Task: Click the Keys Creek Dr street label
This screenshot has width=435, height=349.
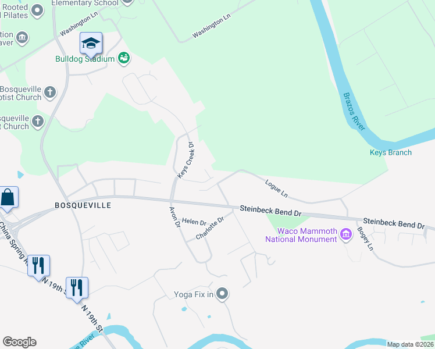Action: pyautogui.click(x=186, y=160)
